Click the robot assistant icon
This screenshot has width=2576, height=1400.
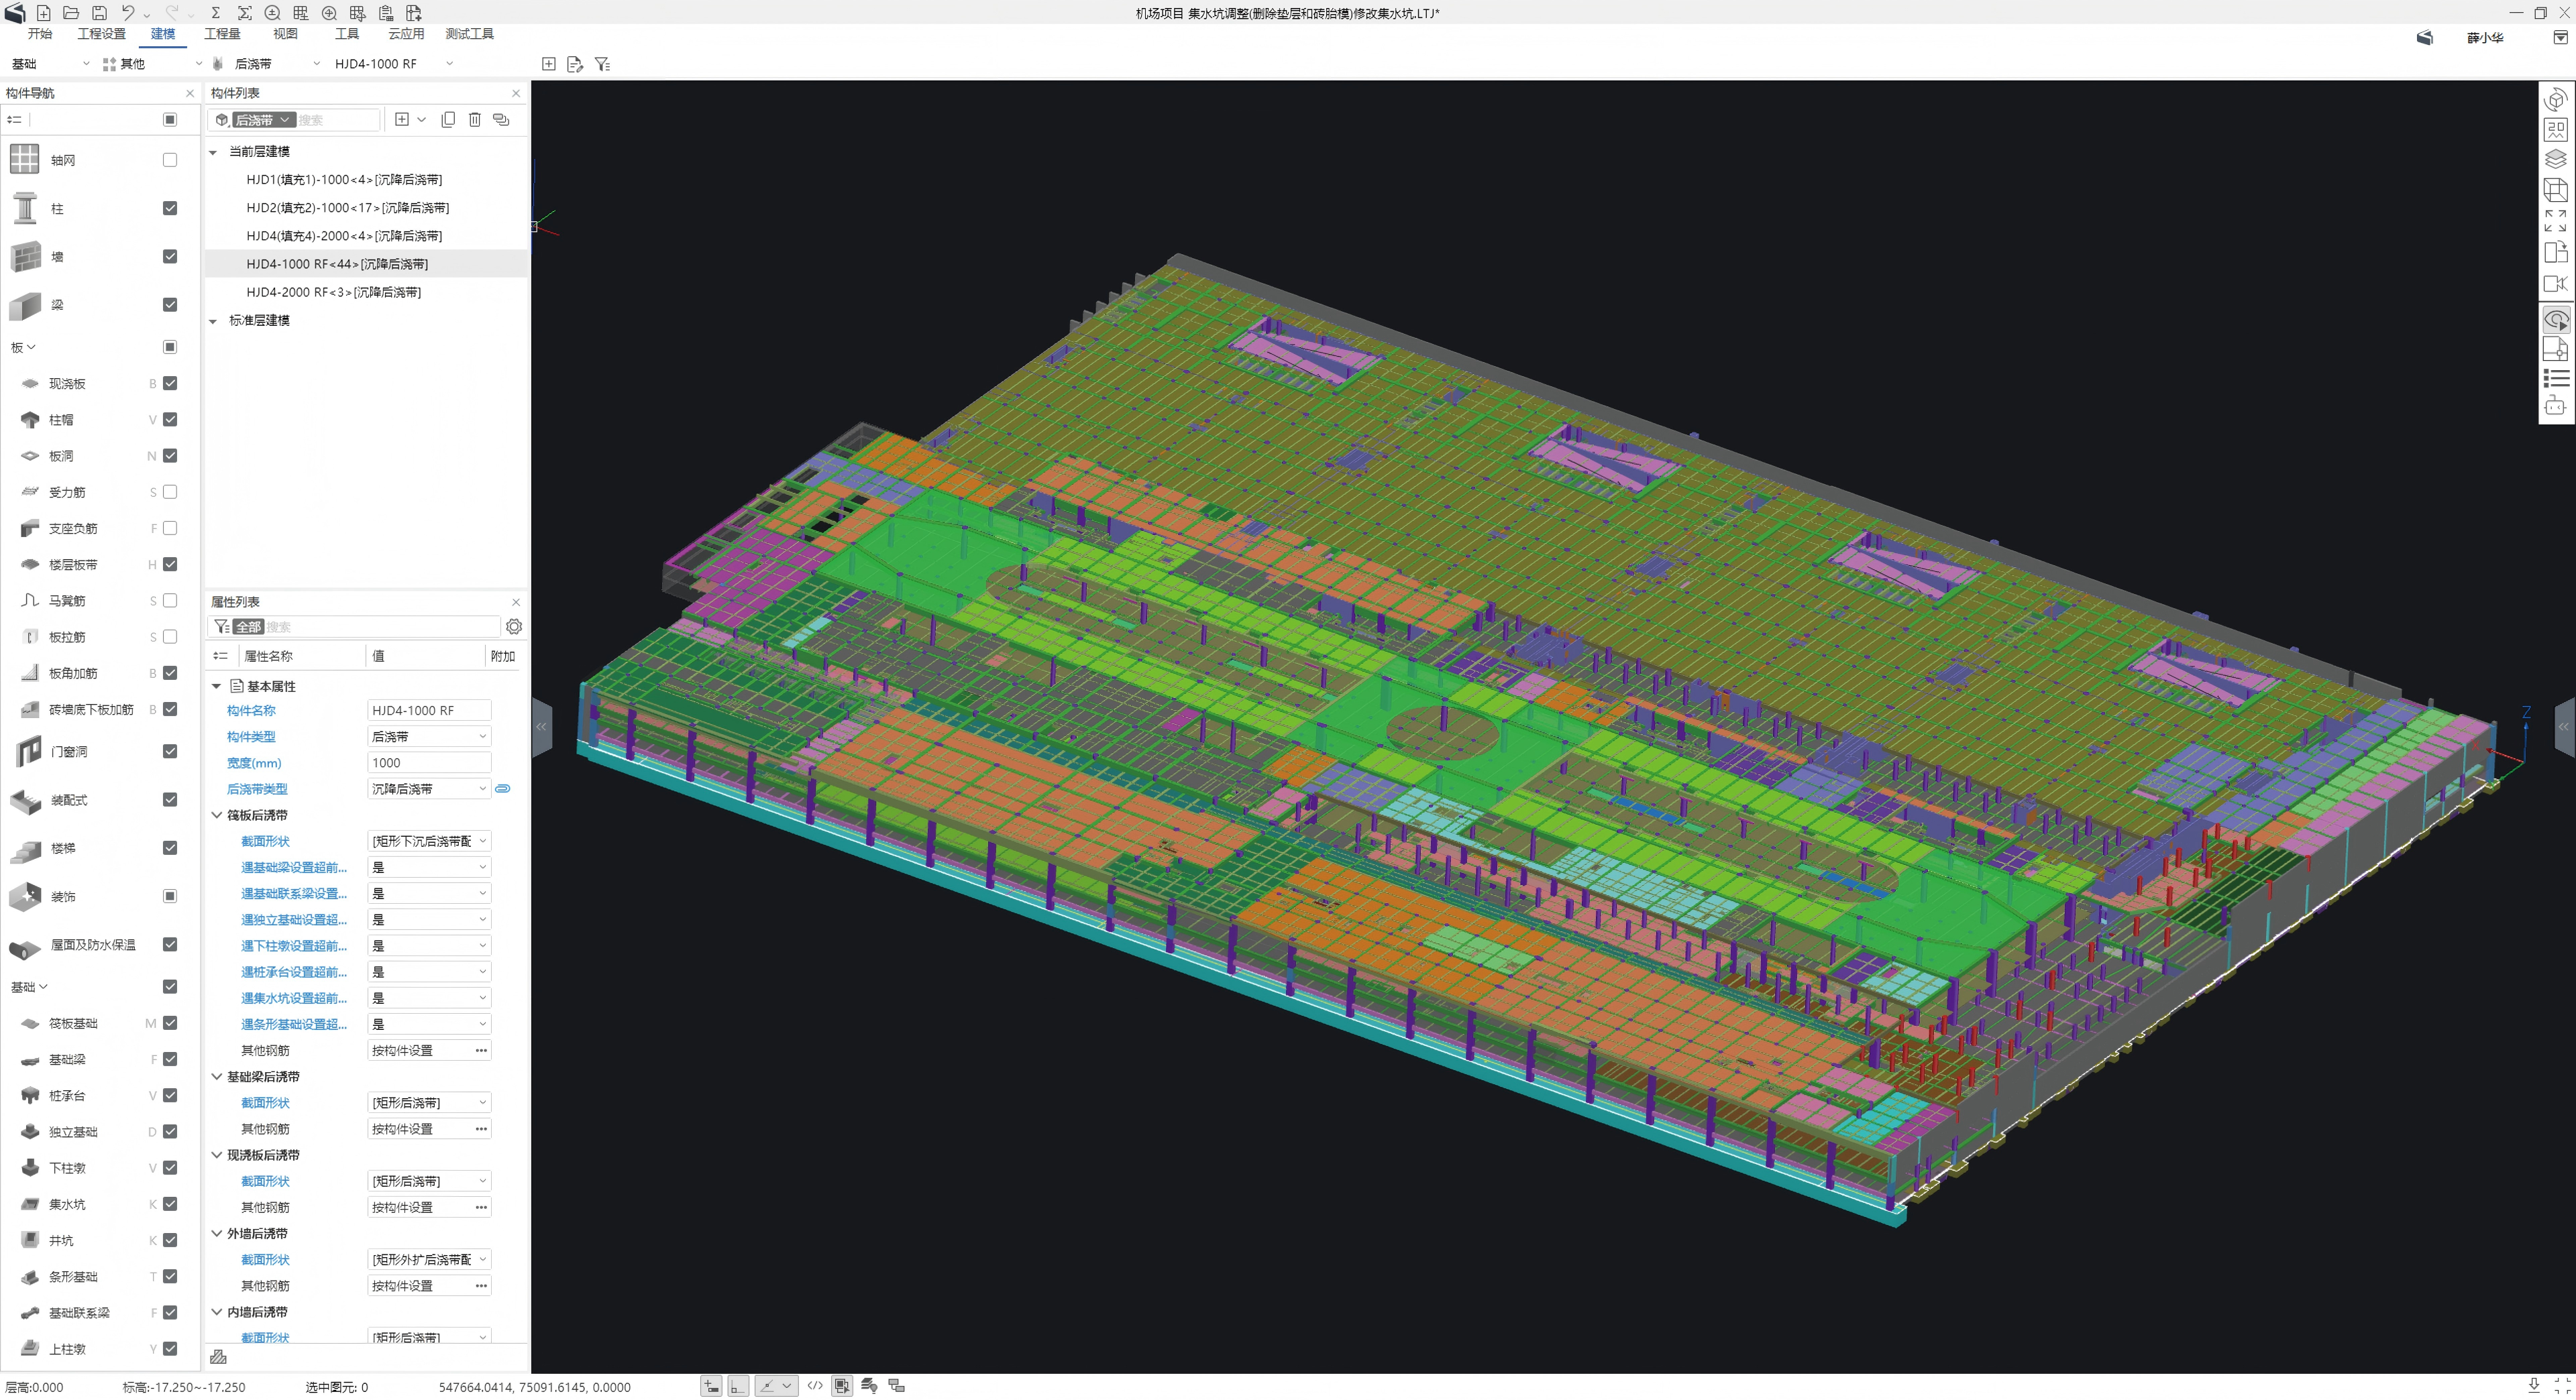coord(2555,406)
